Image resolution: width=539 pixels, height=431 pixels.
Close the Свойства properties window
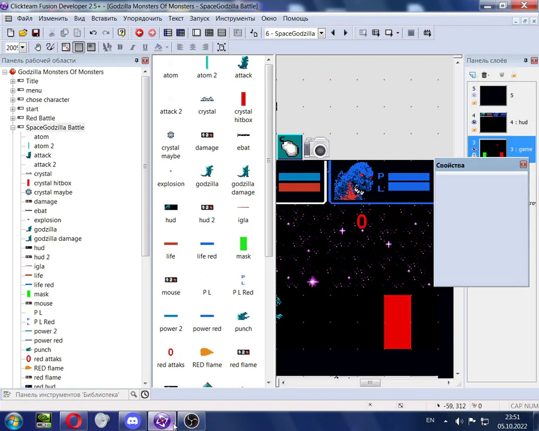(x=523, y=165)
